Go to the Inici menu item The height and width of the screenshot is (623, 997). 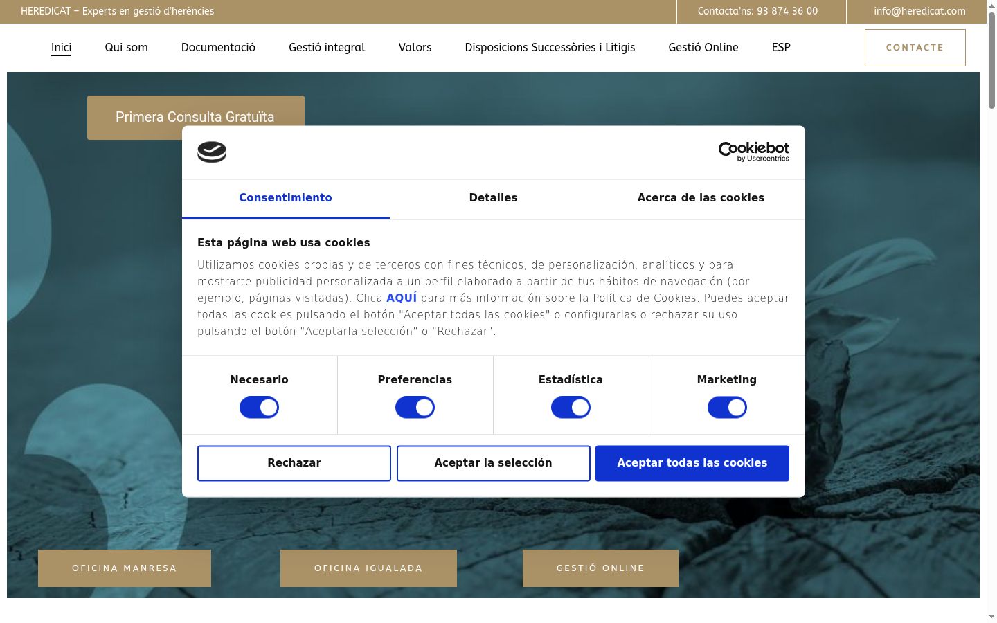click(x=61, y=47)
